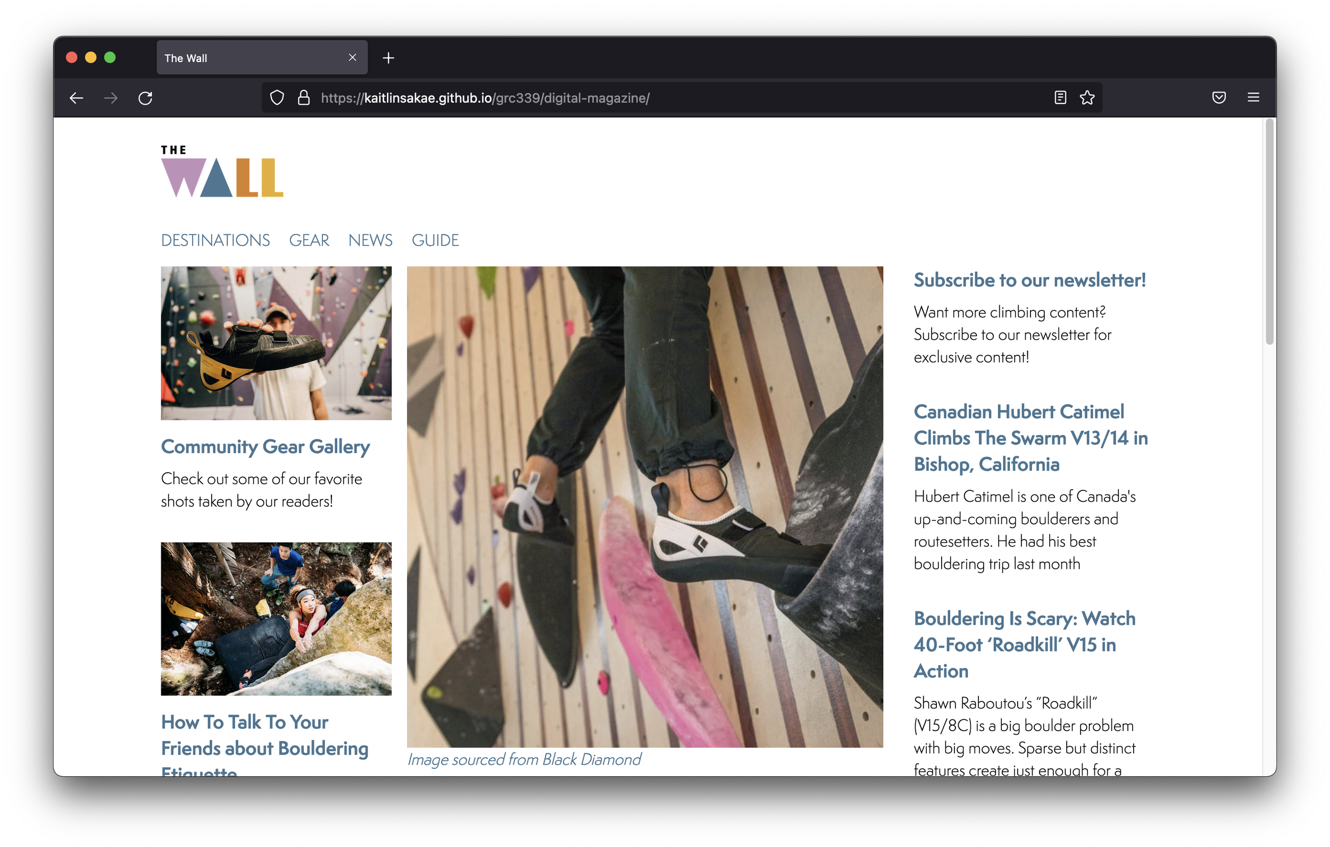Open the tracking protection shield

[x=277, y=98]
